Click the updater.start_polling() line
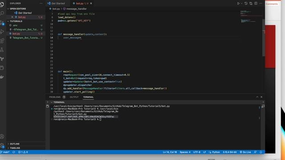 click(x=79, y=92)
